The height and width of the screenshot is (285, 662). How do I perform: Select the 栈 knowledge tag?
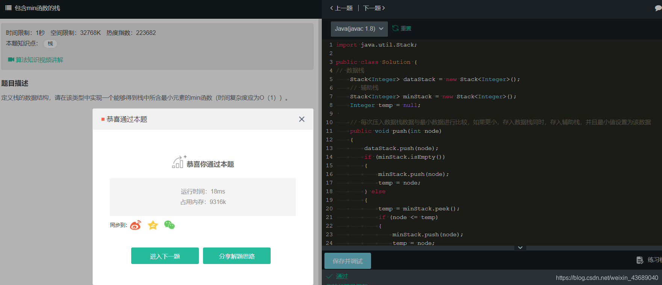(50, 43)
